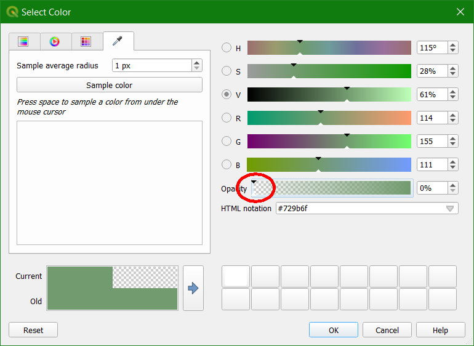Image resolution: width=474 pixels, height=346 pixels.
Task: Click the Old color preview
Action: point(113,299)
